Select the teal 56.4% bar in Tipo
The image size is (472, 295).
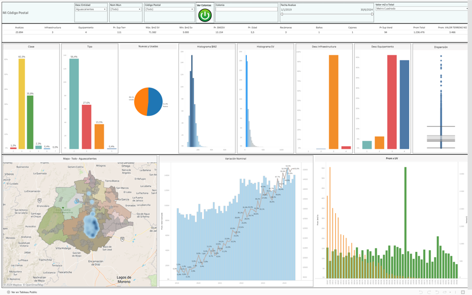[74, 104]
